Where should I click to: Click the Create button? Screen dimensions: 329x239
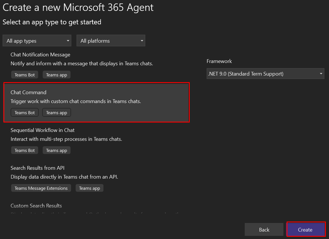click(305, 230)
